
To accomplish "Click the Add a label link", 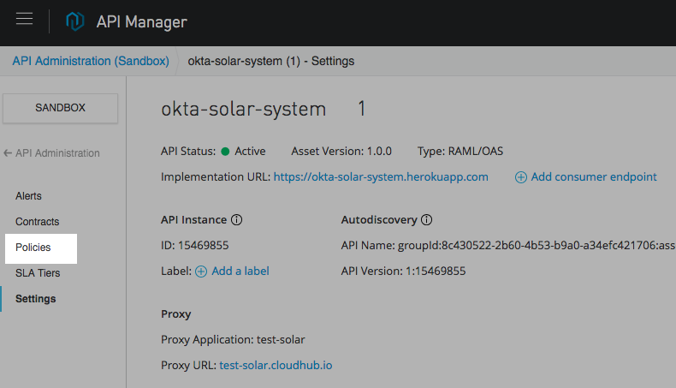I will [240, 272].
